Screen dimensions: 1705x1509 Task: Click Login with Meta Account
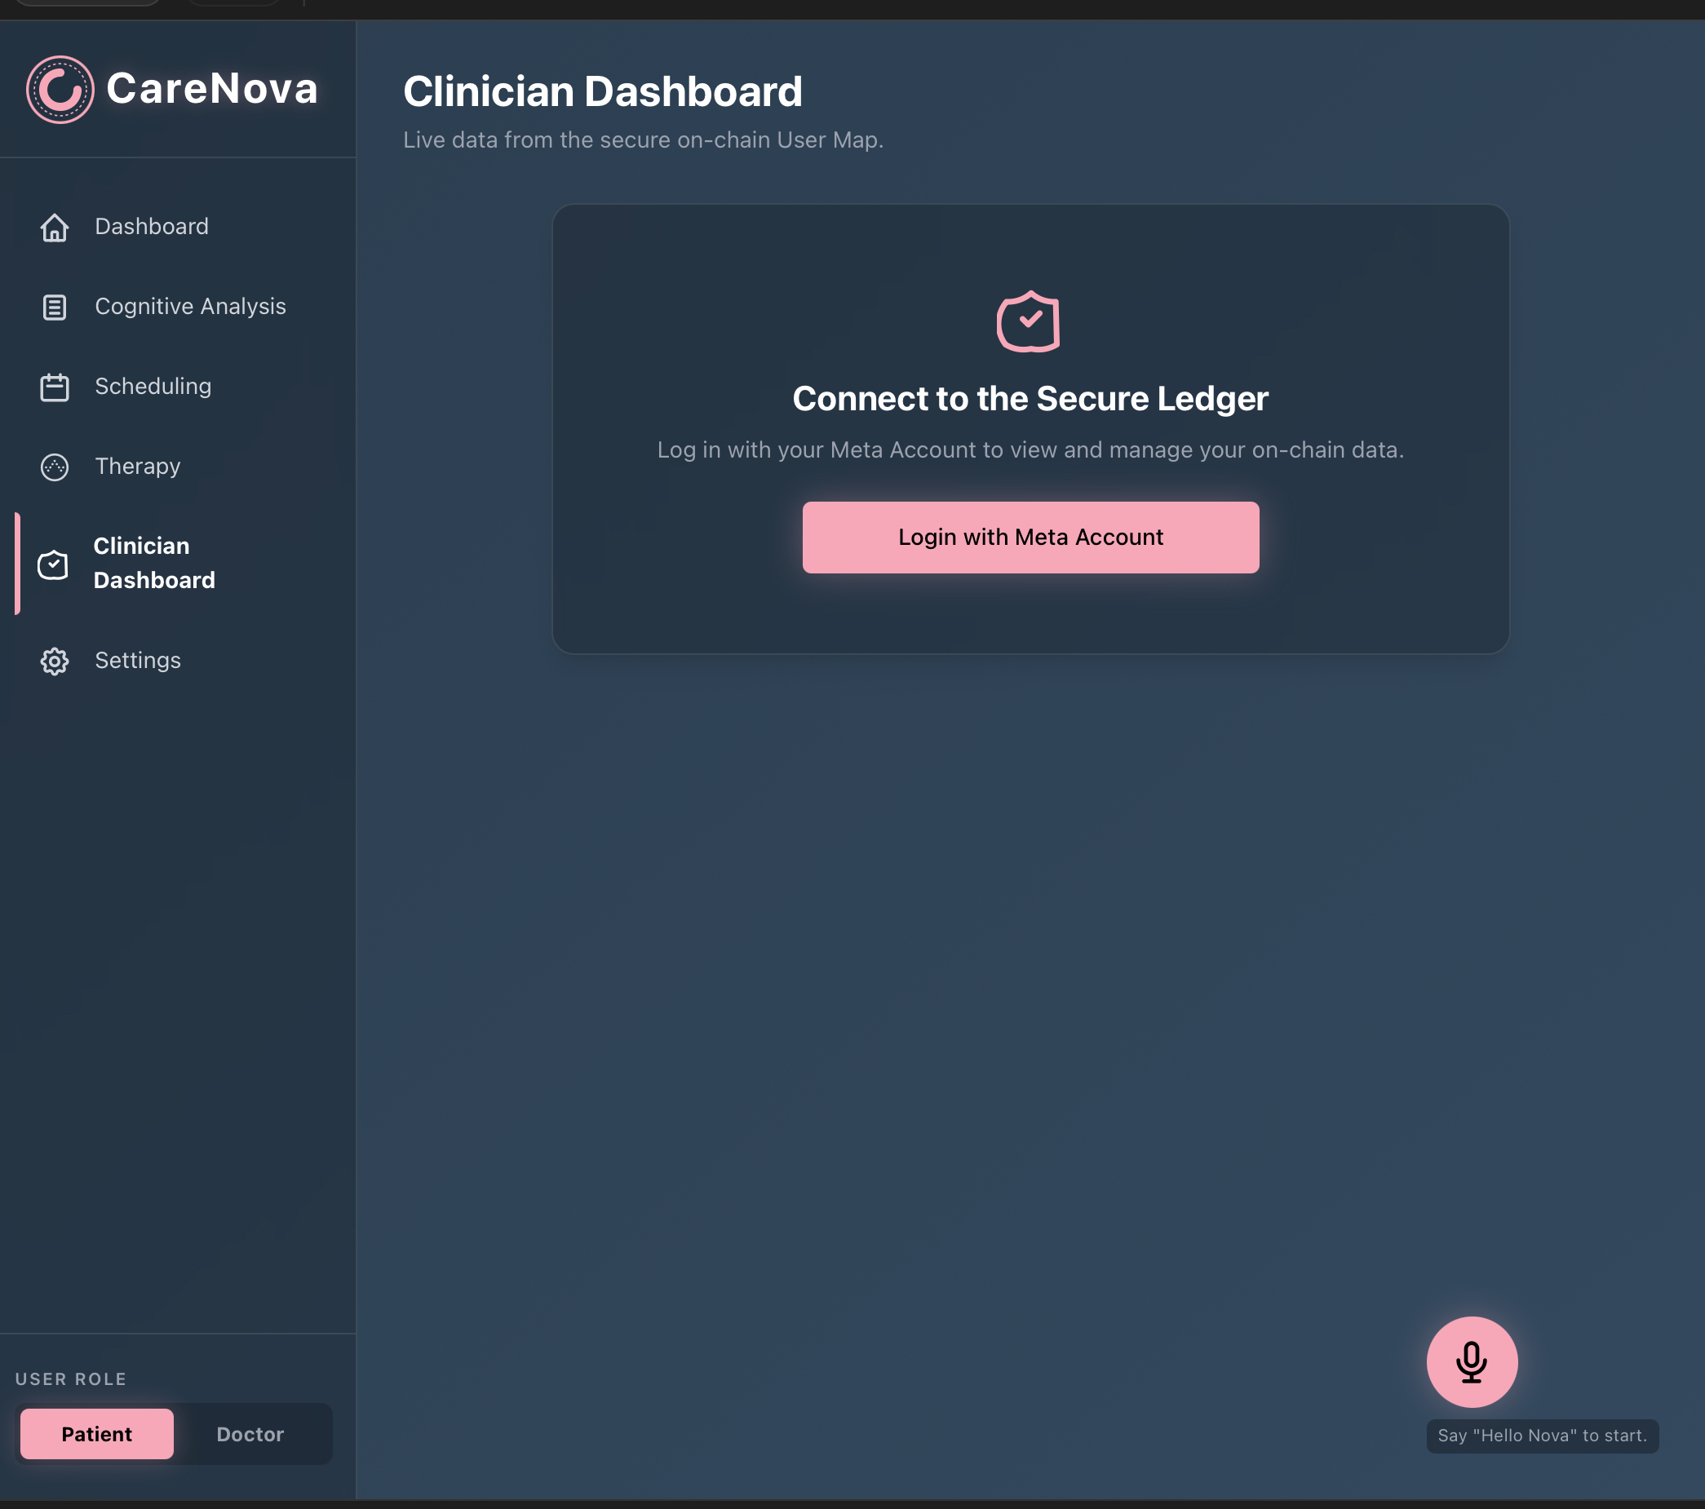pos(1030,538)
